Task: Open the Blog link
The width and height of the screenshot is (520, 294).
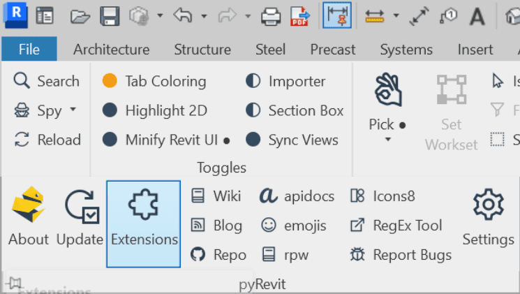Action: point(216,226)
